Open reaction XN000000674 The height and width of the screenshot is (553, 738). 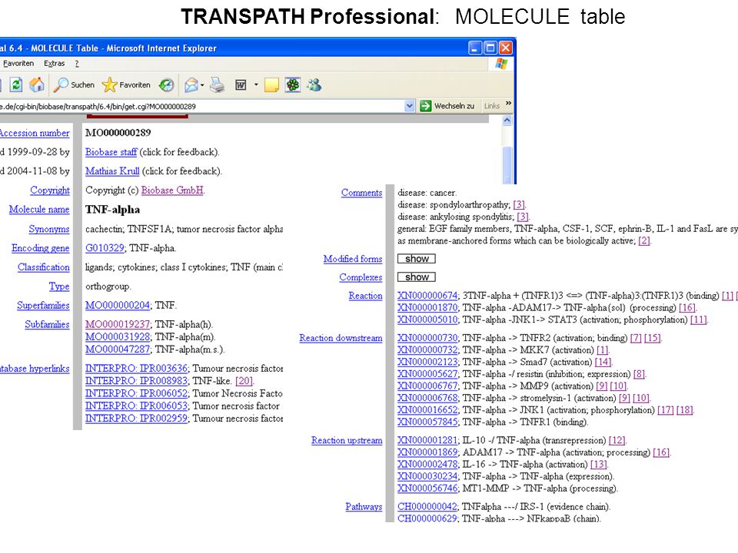[427, 296]
